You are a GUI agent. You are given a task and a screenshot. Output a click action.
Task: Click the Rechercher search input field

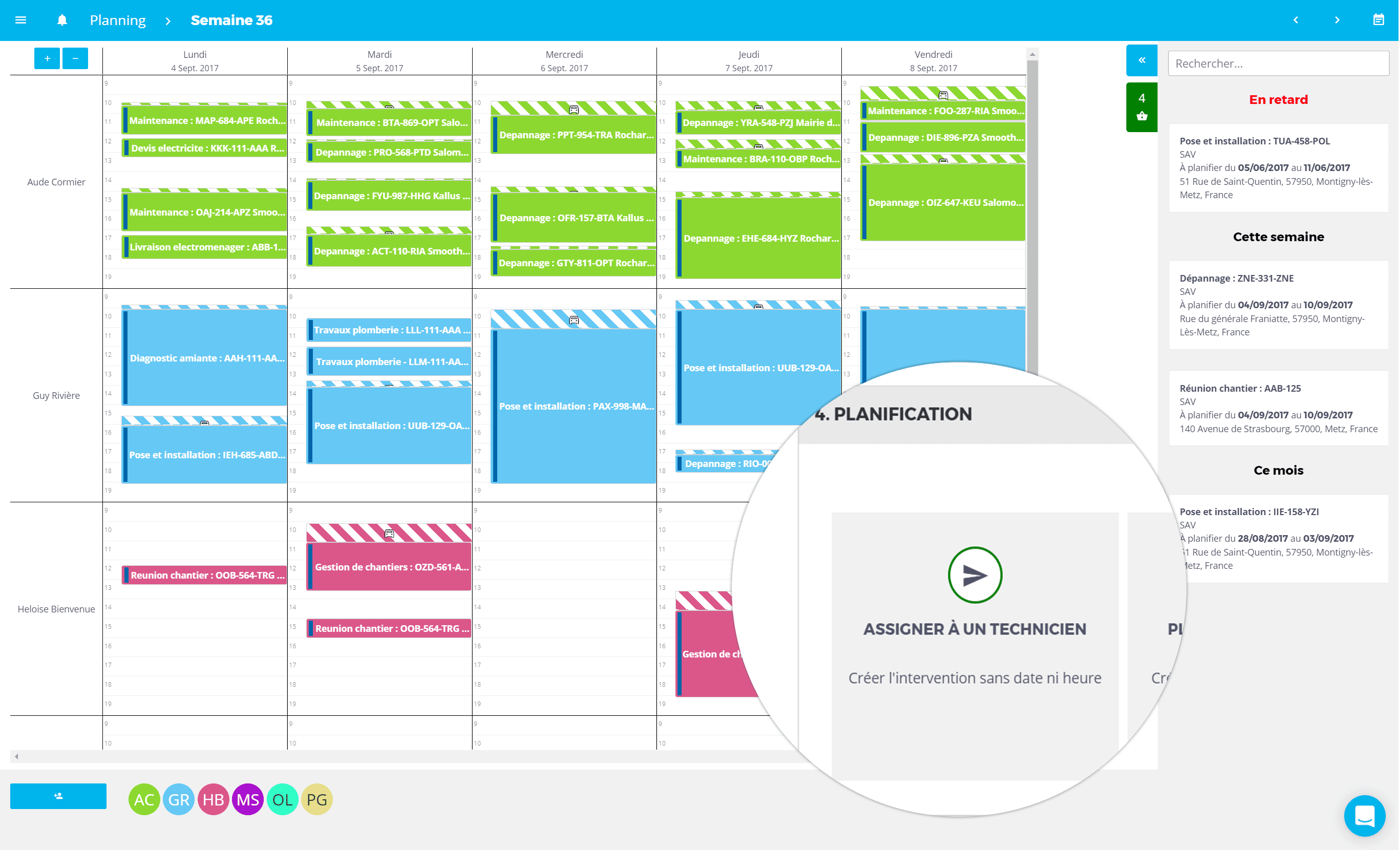click(x=1278, y=62)
